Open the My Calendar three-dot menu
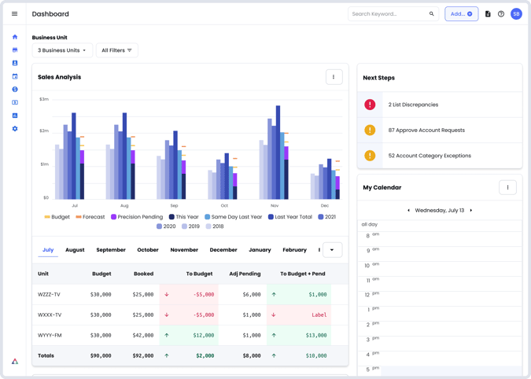Viewport: 531px width, 379px height. (507, 187)
